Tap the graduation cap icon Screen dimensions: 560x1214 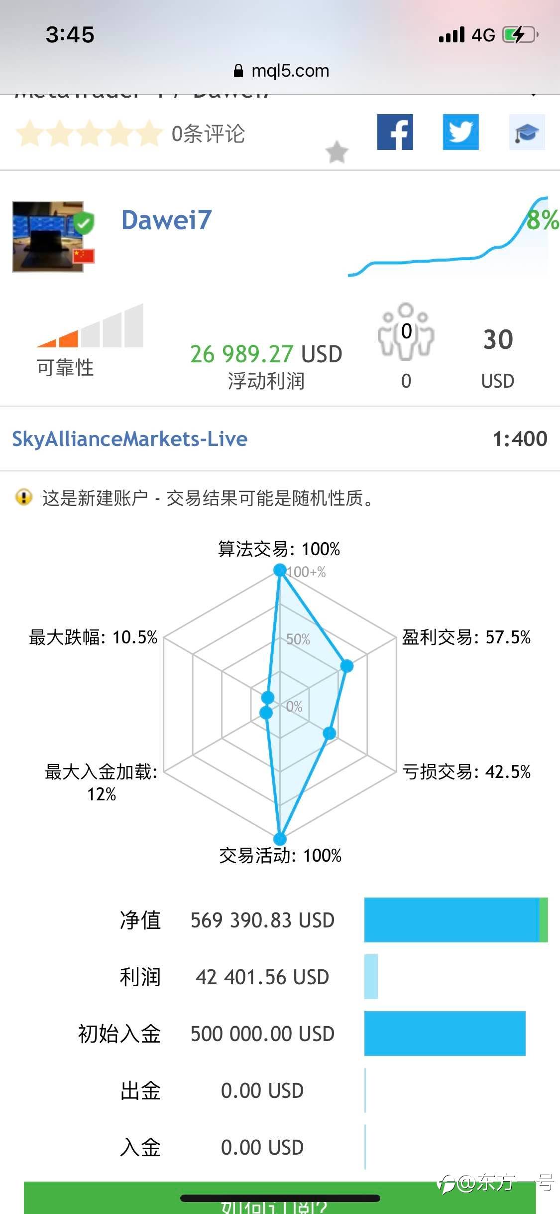point(527,132)
